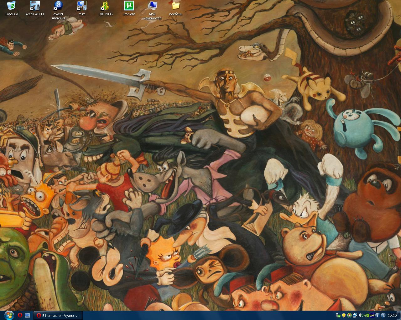This screenshot has width=401, height=320.
Task: Select the avast! Antivirus desktop shortcut
Action: (x=58, y=11)
